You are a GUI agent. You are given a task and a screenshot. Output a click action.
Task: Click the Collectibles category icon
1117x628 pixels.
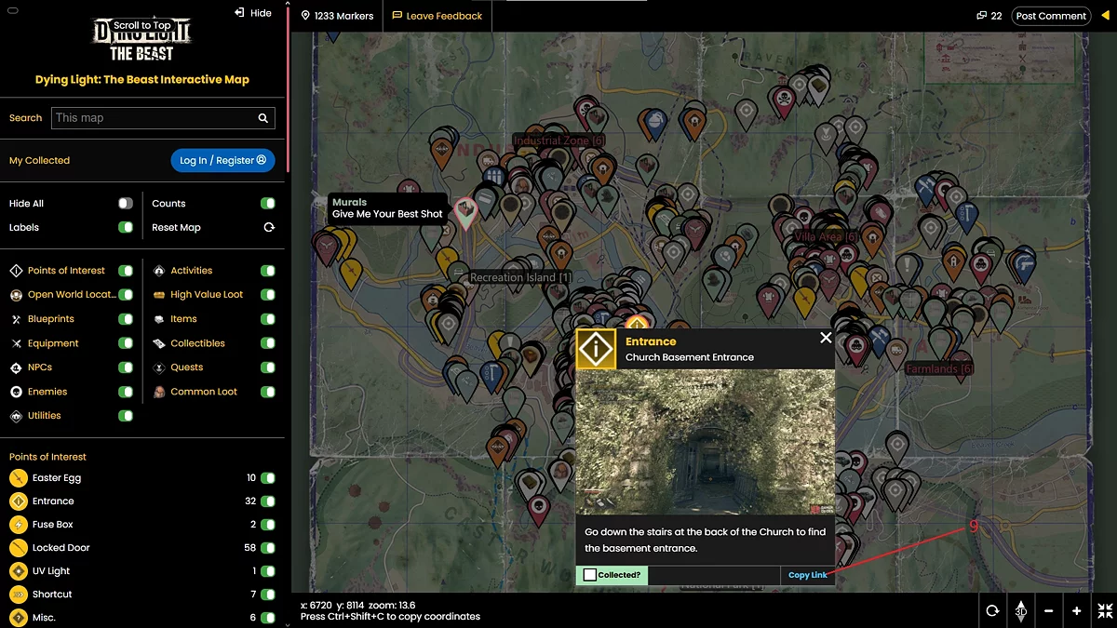[x=159, y=343]
